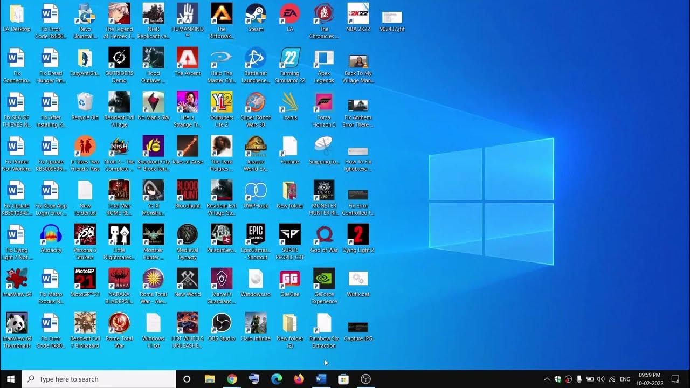The height and width of the screenshot is (388, 690).
Task: Open the Capture.JPG image file
Action: coord(358,330)
